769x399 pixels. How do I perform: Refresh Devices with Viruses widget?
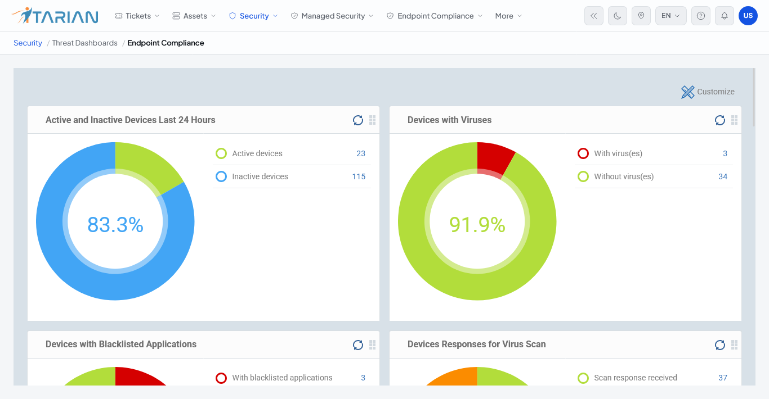coord(720,120)
